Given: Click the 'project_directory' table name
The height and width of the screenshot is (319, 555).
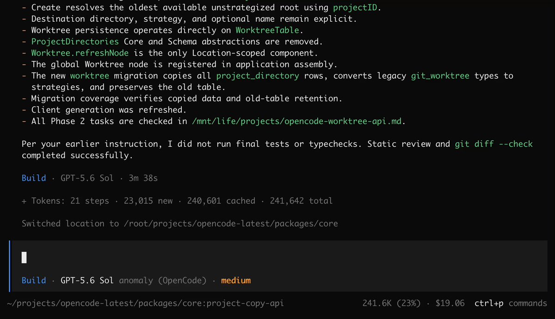Looking at the screenshot, I should tap(258, 76).
